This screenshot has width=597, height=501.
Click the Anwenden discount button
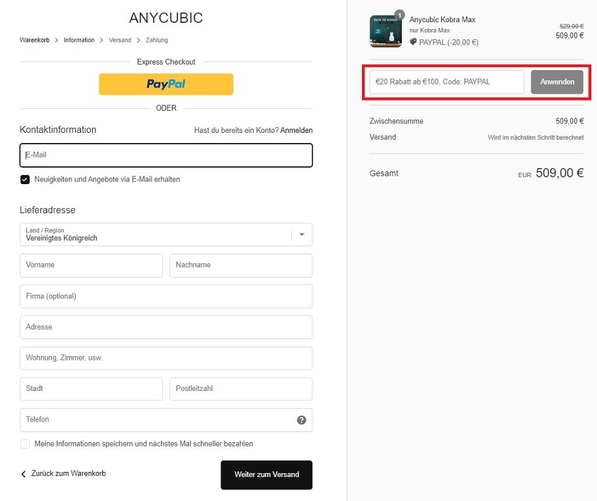coord(557,82)
